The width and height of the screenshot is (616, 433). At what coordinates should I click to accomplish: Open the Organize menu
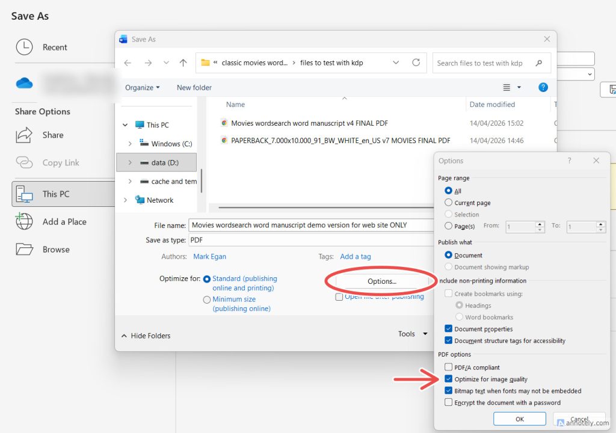pyautogui.click(x=142, y=88)
